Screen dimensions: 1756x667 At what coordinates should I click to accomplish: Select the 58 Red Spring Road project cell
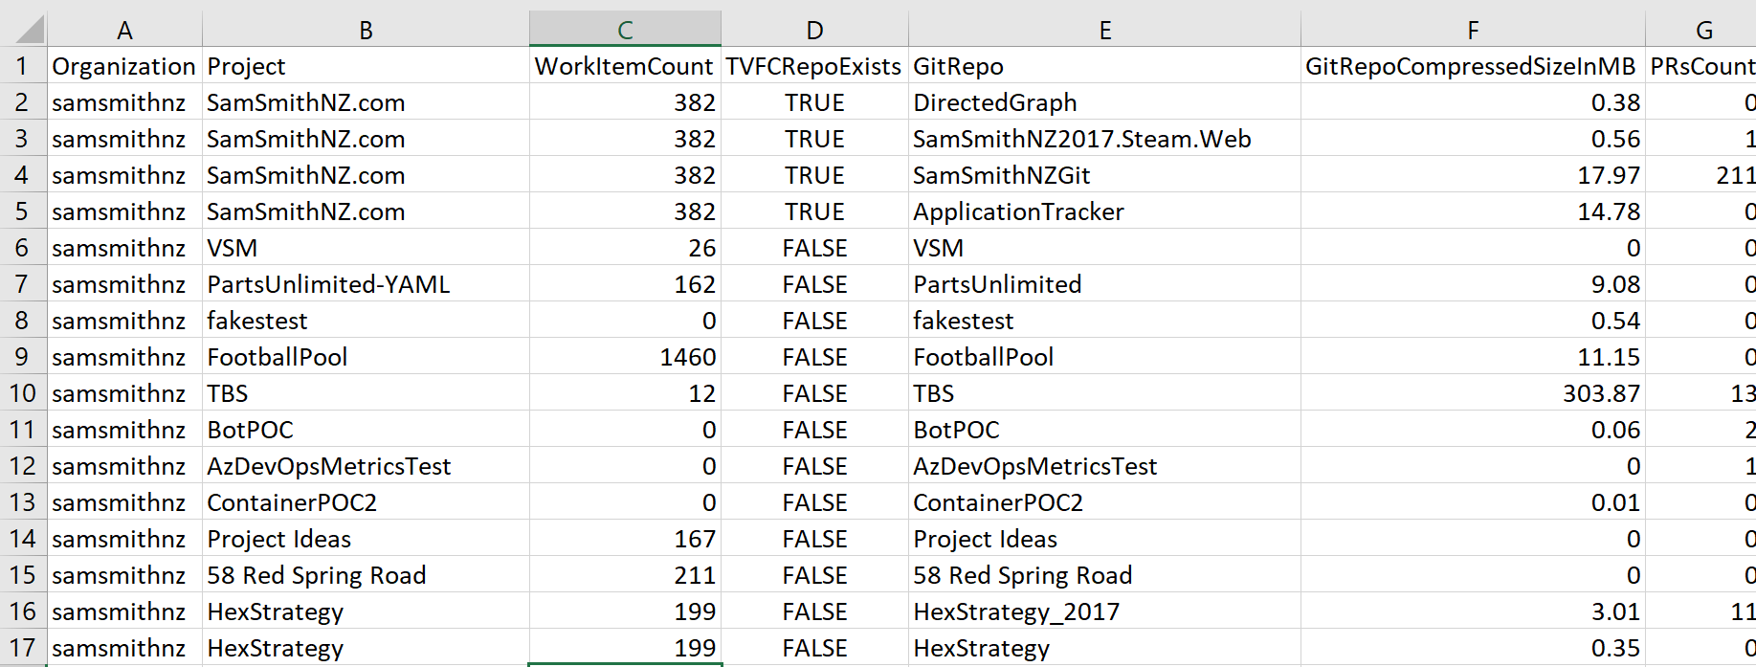(366, 575)
